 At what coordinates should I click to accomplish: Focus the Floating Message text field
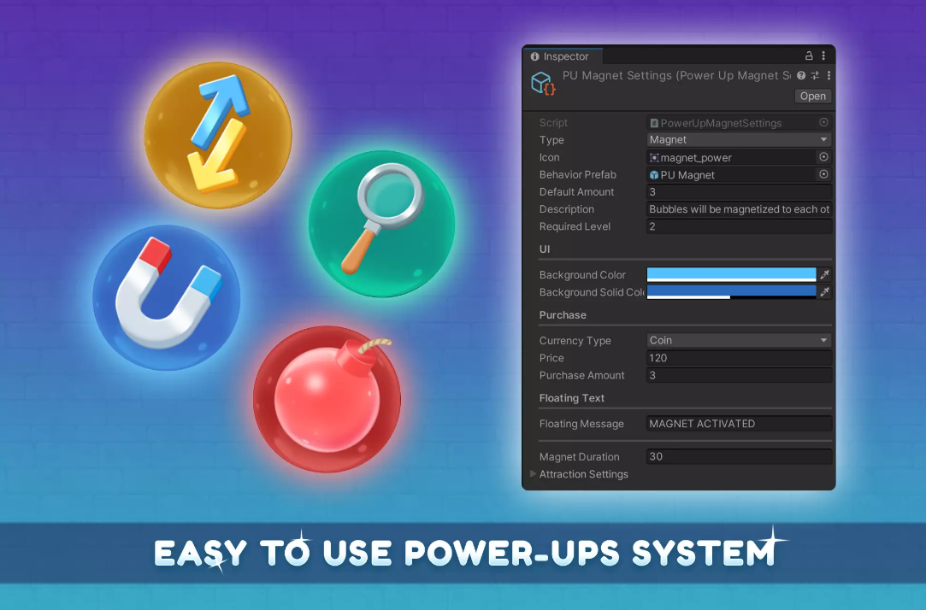point(739,424)
